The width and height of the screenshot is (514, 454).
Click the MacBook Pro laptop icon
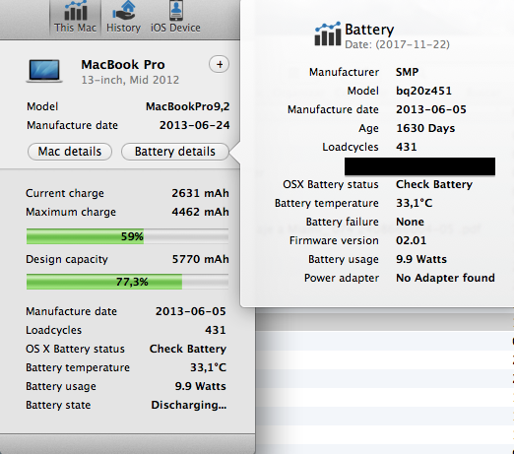point(44,71)
